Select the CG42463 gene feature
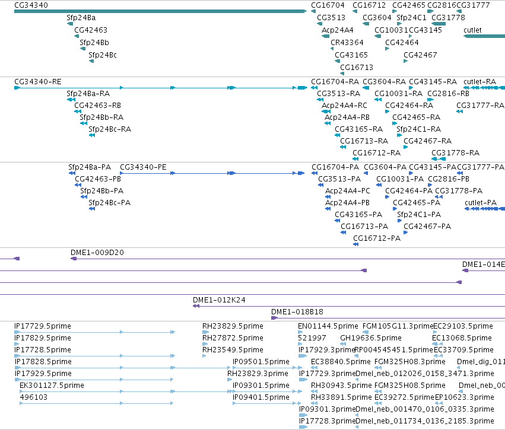 77,36
